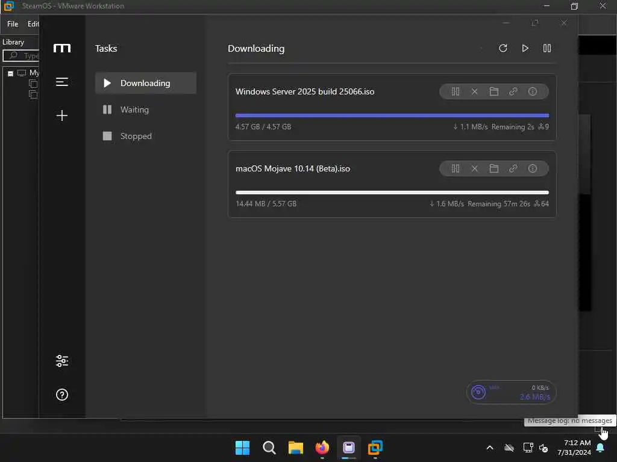This screenshot has height=462, width=617.
Task: Open Windows taskbar search
Action: pyautogui.click(x=269, y=448)
